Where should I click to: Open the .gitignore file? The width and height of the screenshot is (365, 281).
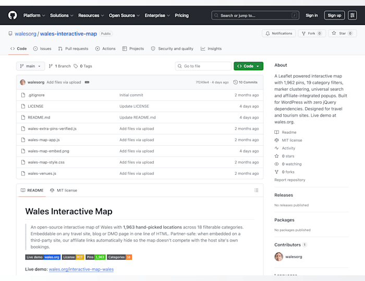click(x=36, y=95)
